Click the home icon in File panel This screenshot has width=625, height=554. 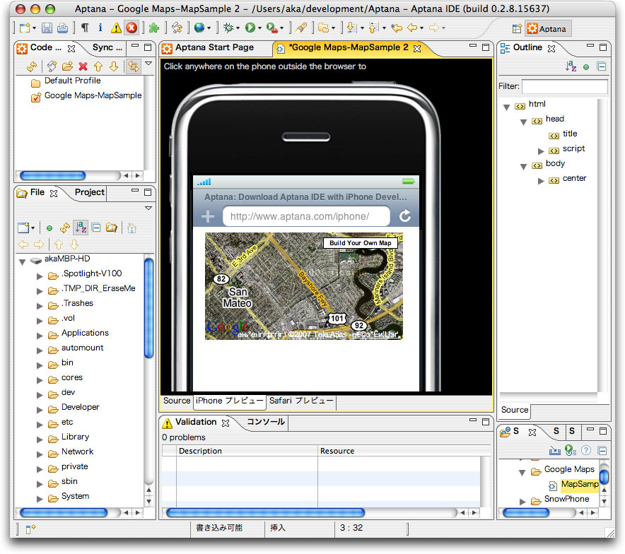point(132,228)
